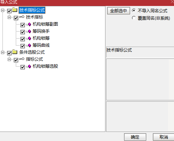The image size is (174, 141).
Task: Select the 筹码换手 tree item label
Action: click(41, 31)
